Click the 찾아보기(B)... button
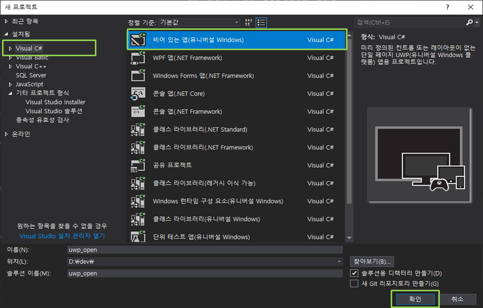 372,261
